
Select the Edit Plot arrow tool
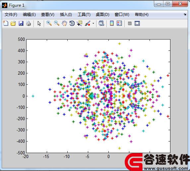pos(39,23)
